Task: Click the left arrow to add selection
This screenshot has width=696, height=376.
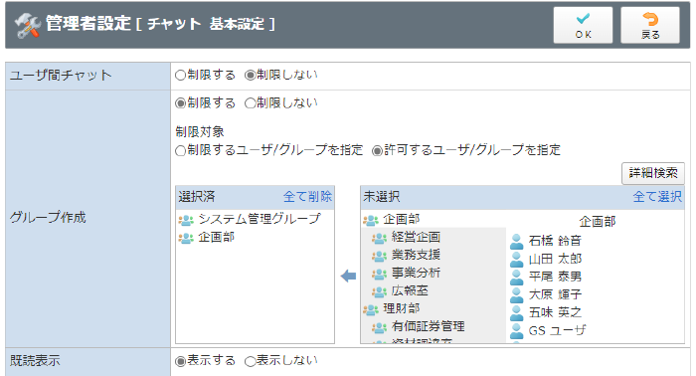Action: point(348,277)
